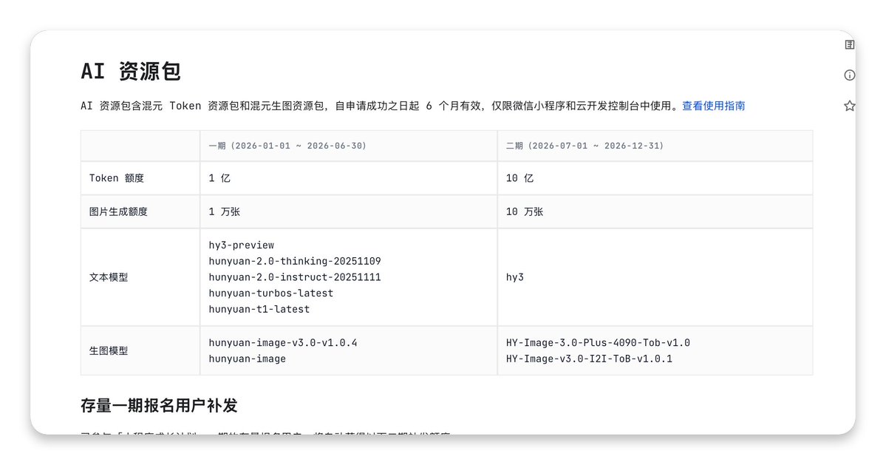Viewport: 886px width, 465px height.
Task: Open the 查看使用指南 link
Action: [x=713, y=106]
